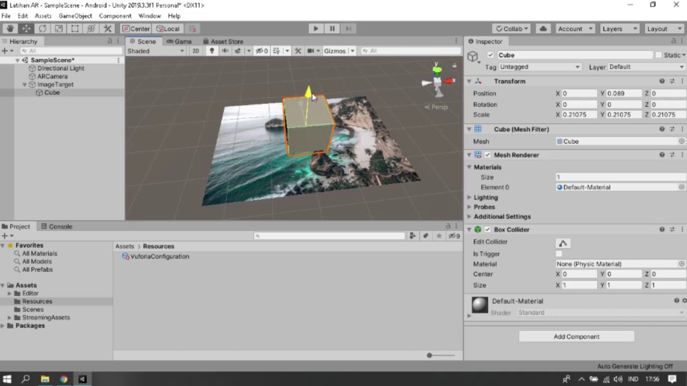Toggle Cube active checkbox in Inspector
The width and height of the screenshot is (687, 386).
490,55
